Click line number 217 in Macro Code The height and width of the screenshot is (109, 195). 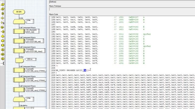(53, 97)
